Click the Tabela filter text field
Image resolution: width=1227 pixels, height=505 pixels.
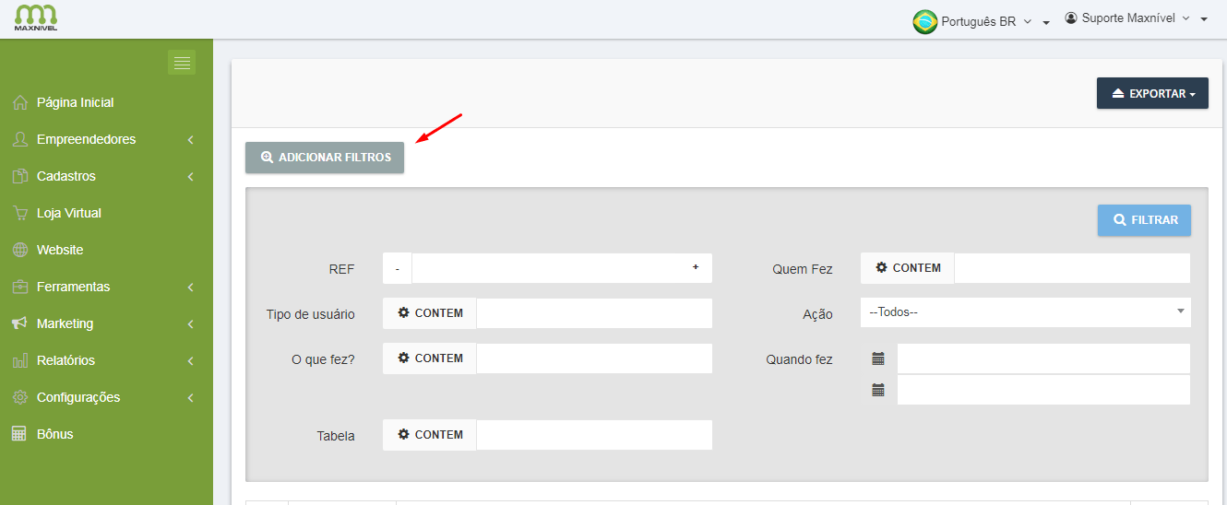[594, 435]
